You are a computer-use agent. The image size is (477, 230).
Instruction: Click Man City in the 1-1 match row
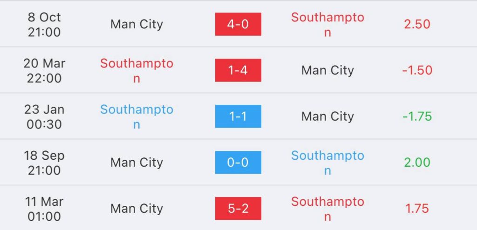point(327,116)
